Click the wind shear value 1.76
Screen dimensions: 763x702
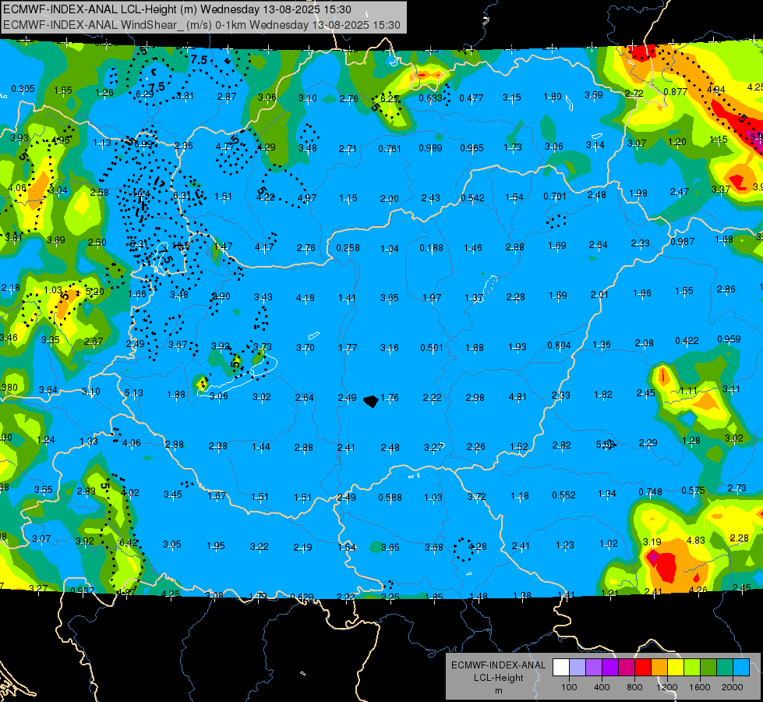390,398
